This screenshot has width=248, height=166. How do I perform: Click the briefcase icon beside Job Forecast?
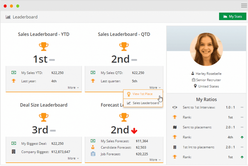[x=93, y=154]
